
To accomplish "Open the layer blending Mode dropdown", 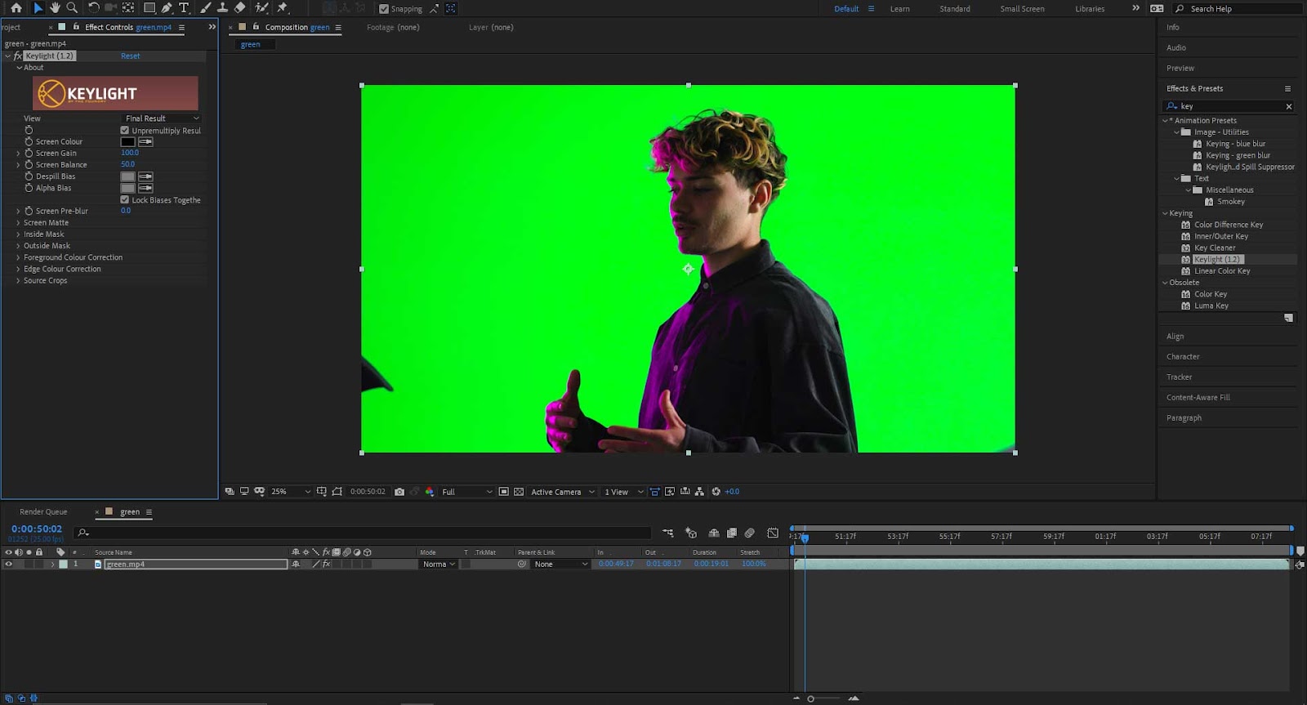I will tap(439, 564).
